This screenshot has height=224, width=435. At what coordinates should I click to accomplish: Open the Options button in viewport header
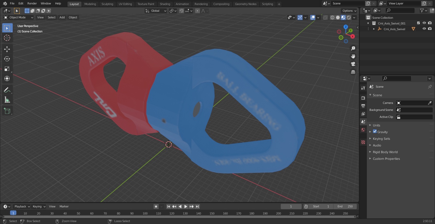pyautogui.click(x=349, y=11)
